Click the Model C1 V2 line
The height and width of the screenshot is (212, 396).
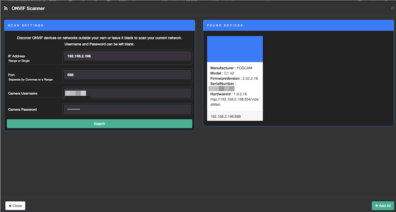pos(224,73)
